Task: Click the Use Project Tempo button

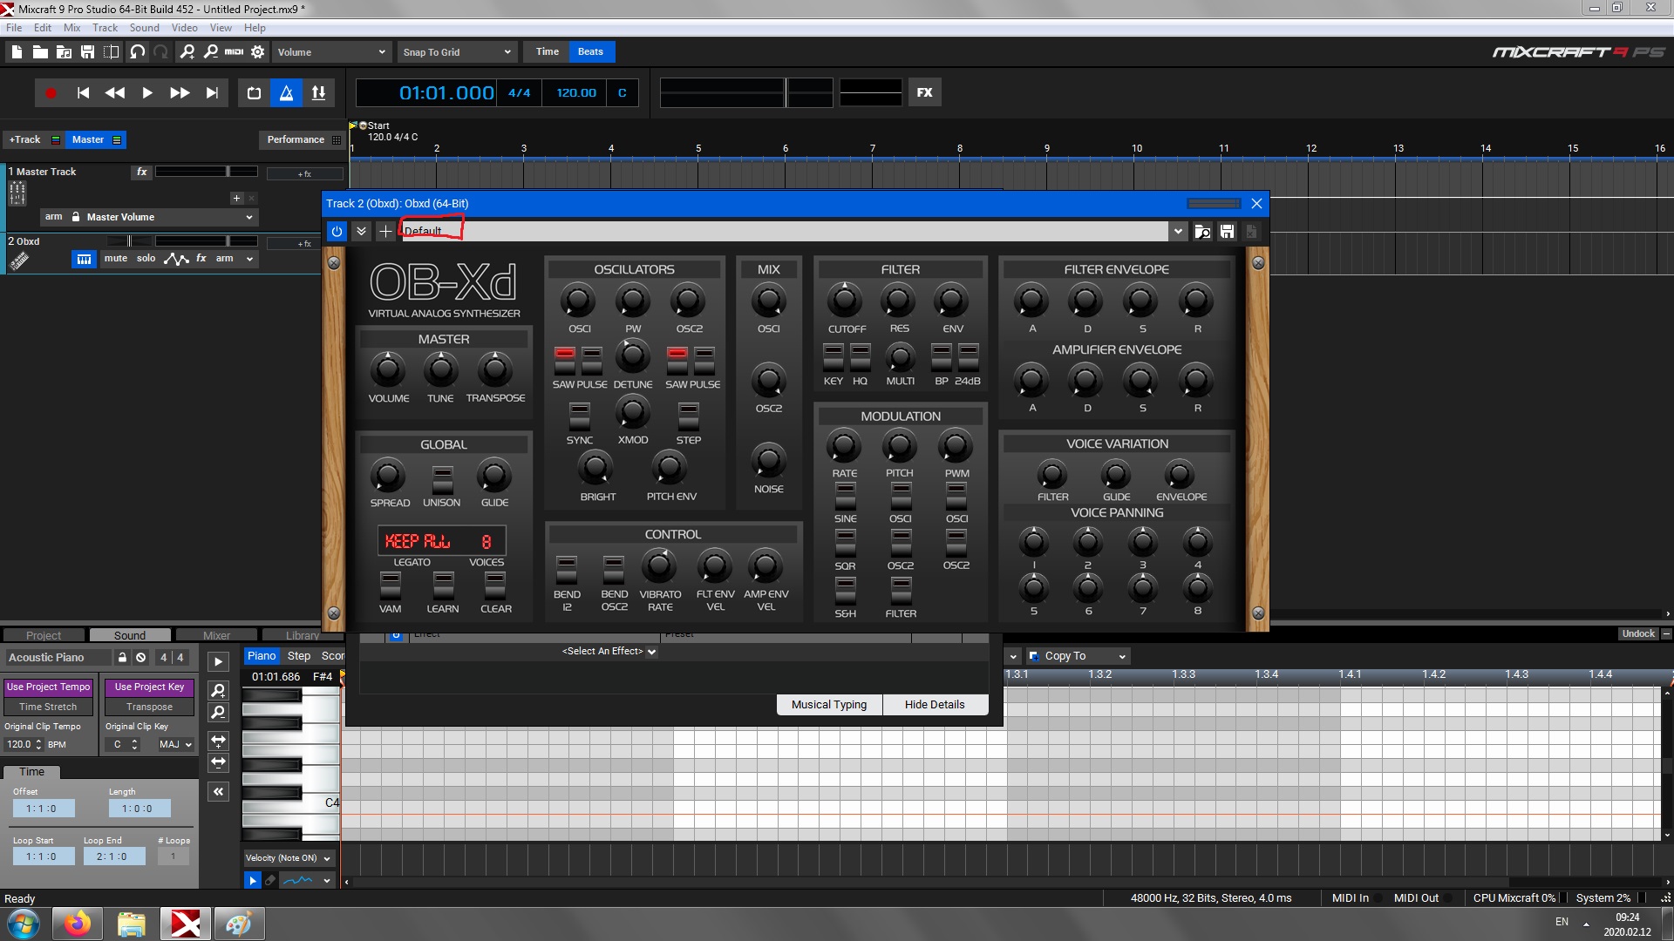Action: point(49,687)
